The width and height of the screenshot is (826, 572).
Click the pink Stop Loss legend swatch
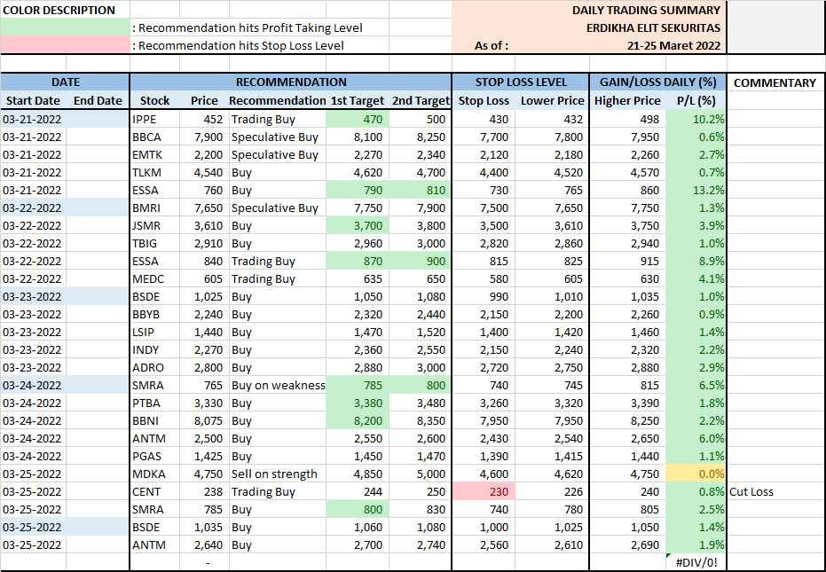[66, 45]
